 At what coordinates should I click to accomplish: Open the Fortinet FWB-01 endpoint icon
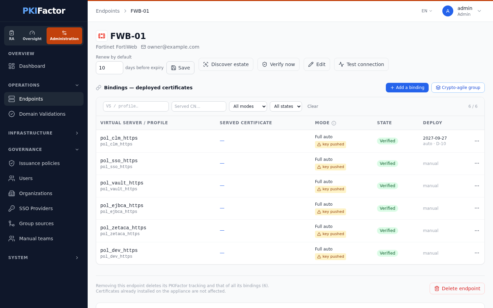pos(102,36)
